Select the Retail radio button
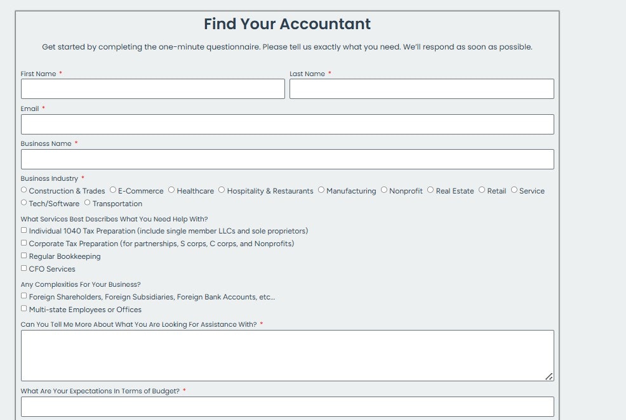Screen dimensions: 626x420 coord(481,189)
